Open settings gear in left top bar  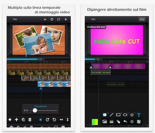click(x=52, y=20)
